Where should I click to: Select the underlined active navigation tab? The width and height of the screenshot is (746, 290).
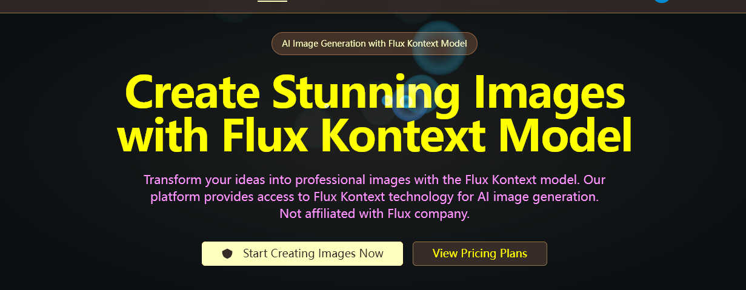272,1
